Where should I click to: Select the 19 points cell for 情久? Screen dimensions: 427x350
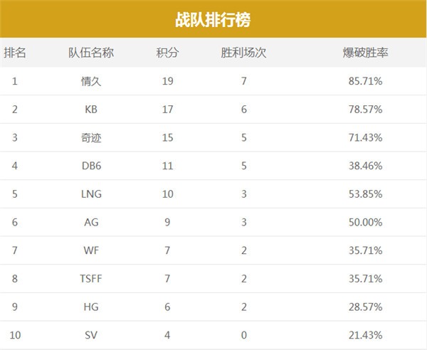pyautogui.click(x=167, y=81)
